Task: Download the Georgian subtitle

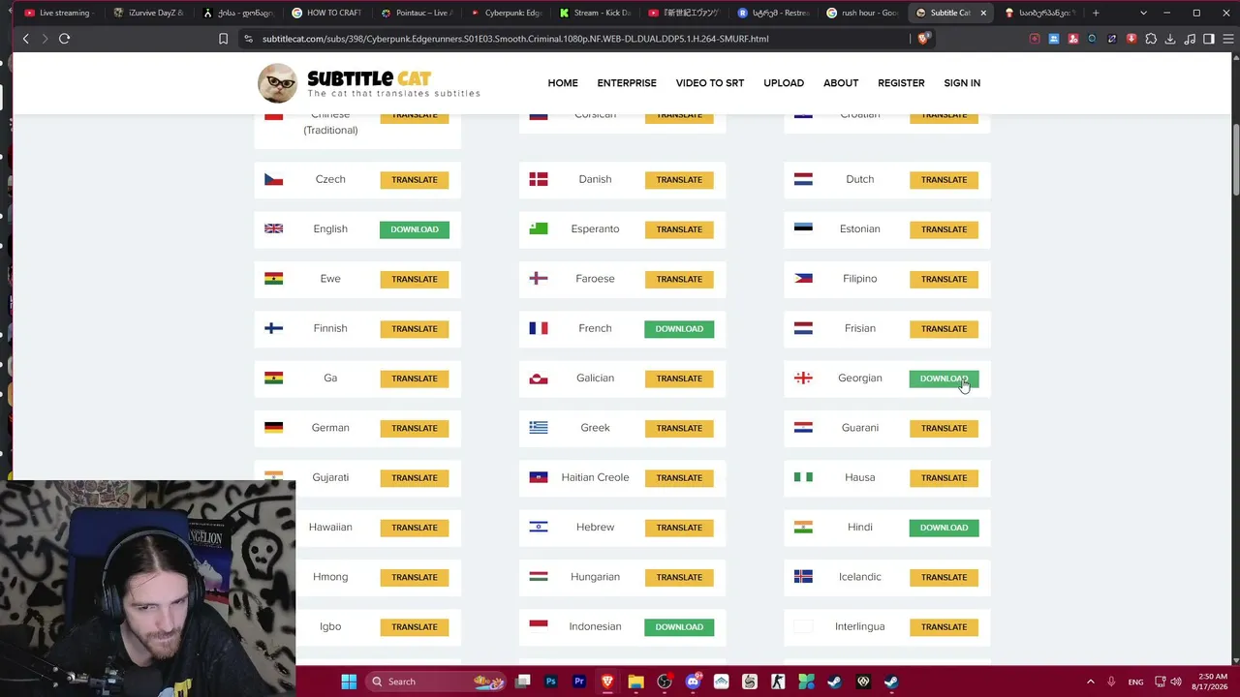Action: click(x=944, y=379)
